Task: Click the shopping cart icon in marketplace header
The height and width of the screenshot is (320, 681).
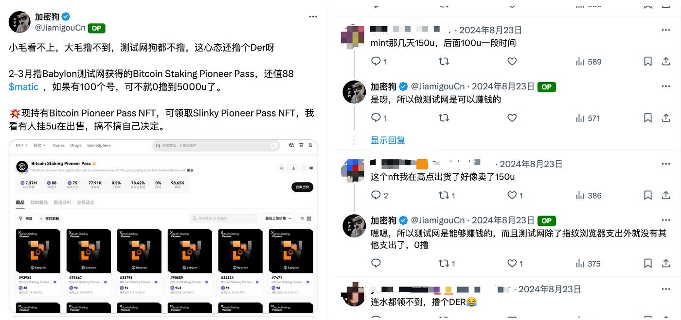Action: [301, 145]
